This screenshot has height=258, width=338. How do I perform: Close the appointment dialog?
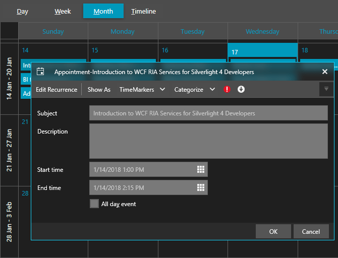[325, 72]
